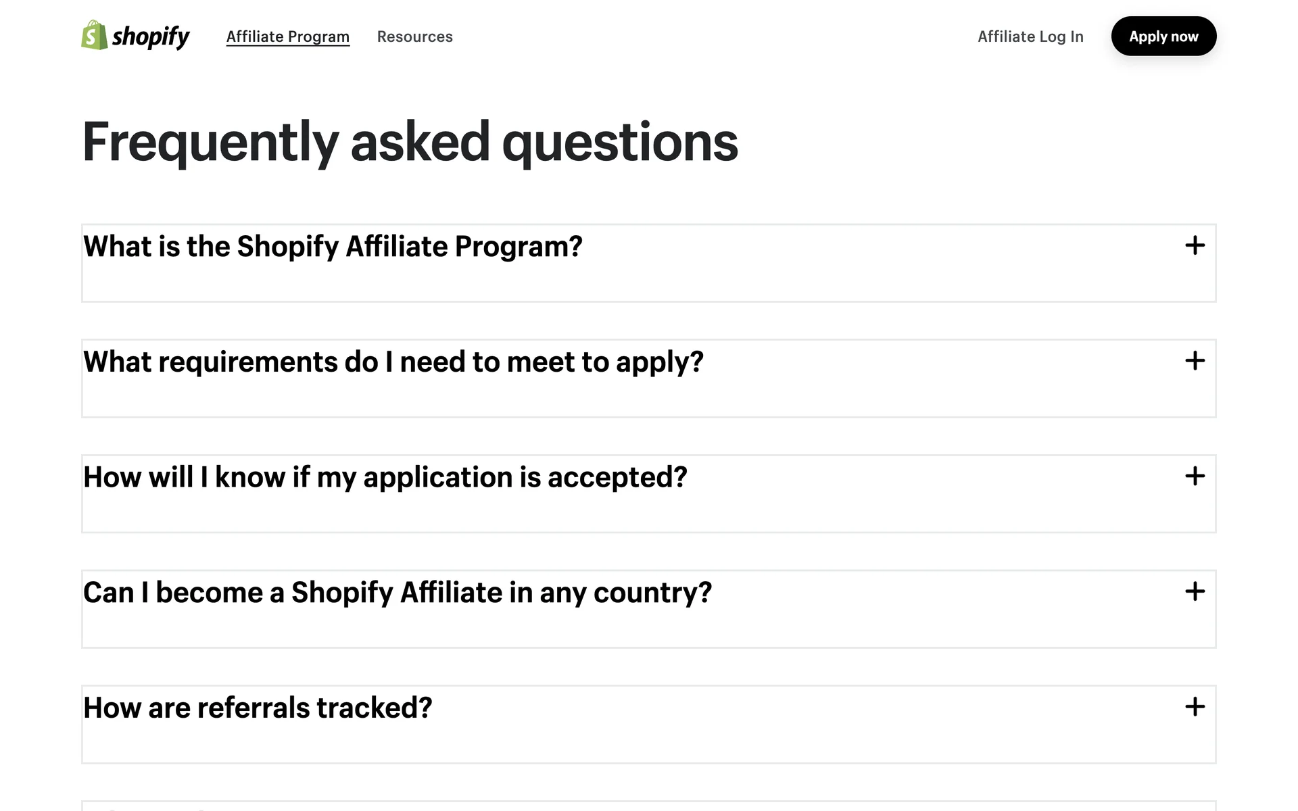Go to Affiliate Log In
Viewport: 1298px width, 811px height.
1030,36
